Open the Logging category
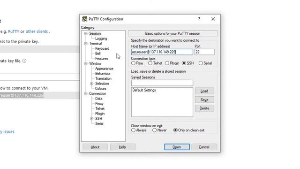 pyautogui.click(x=101, y=38)
